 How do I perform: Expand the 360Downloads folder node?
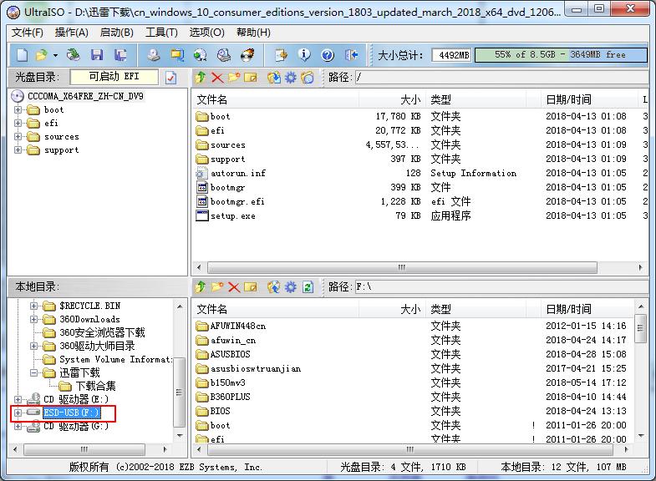(34, 319)
